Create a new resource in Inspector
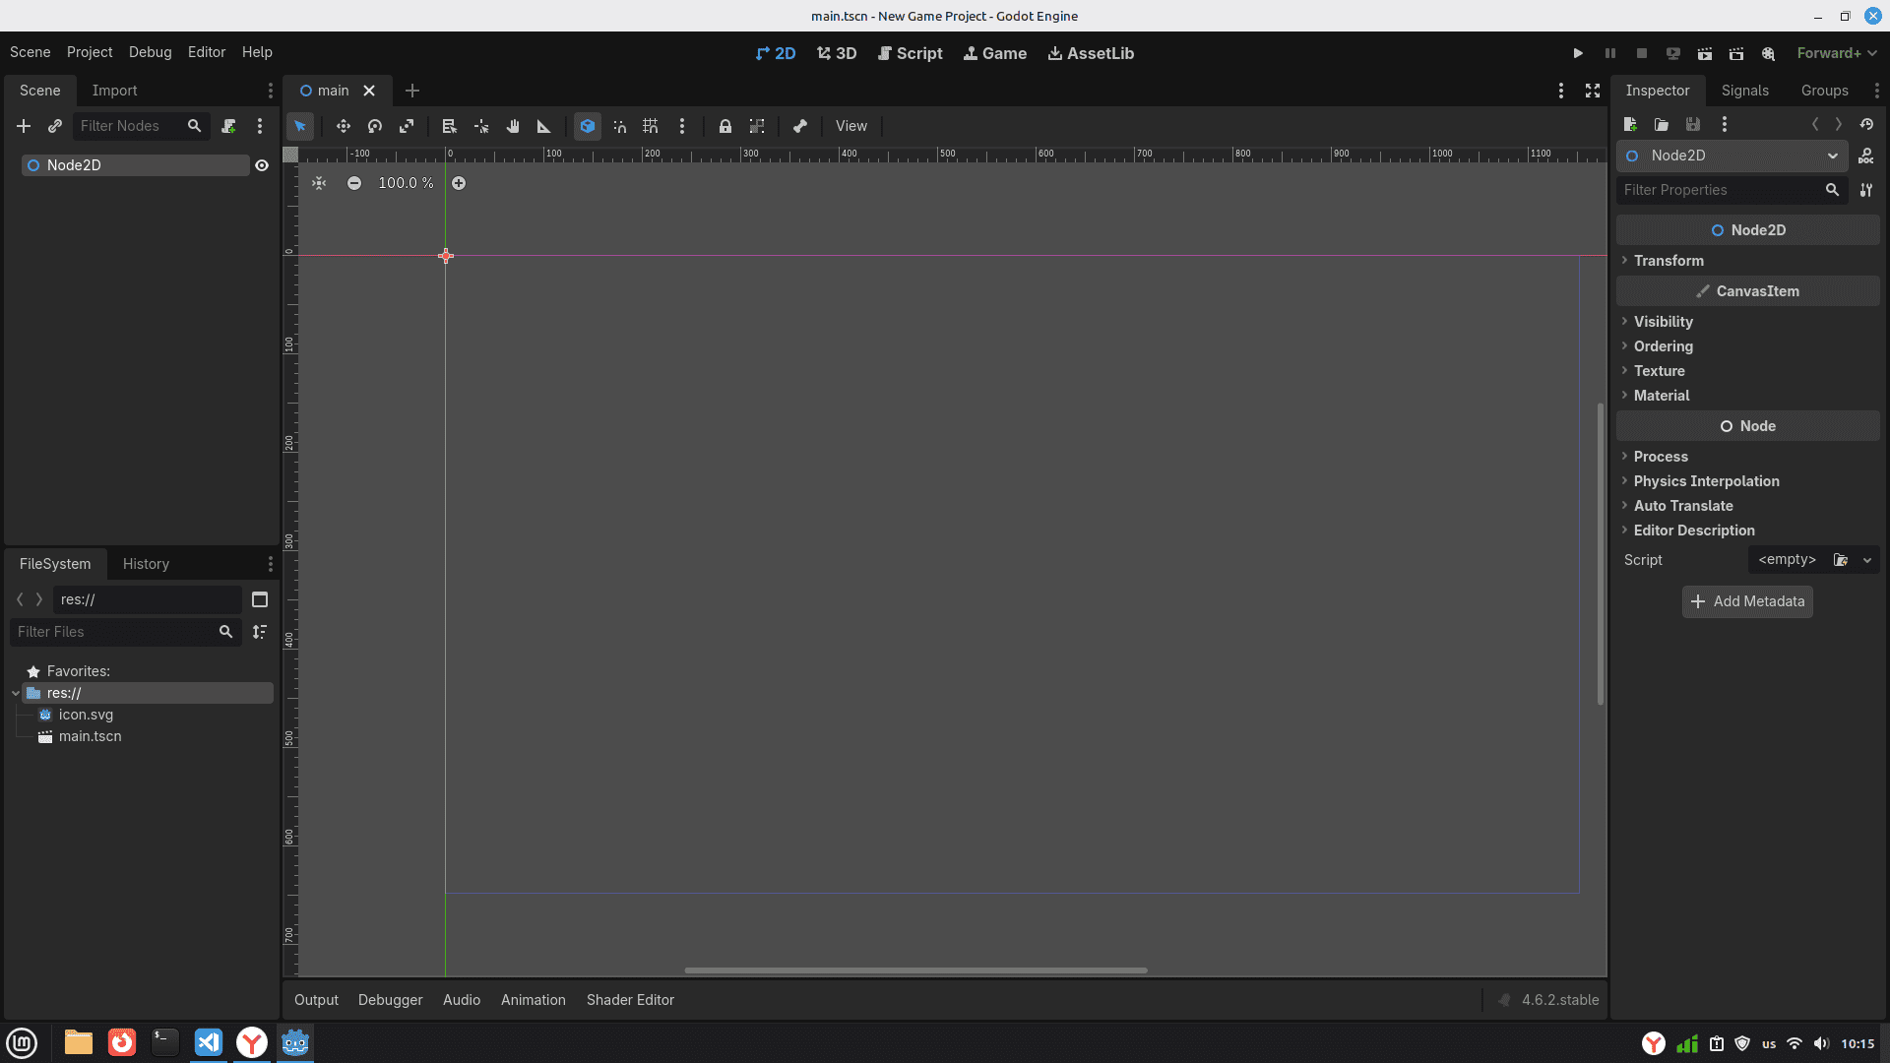The image size is (1890, 1063). (x=1630, y=124)
